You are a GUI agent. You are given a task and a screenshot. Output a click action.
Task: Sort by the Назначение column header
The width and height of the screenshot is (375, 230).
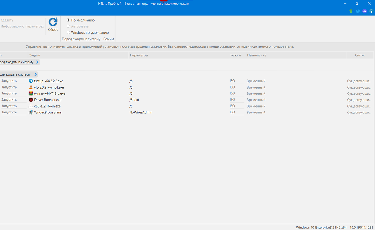296,55
